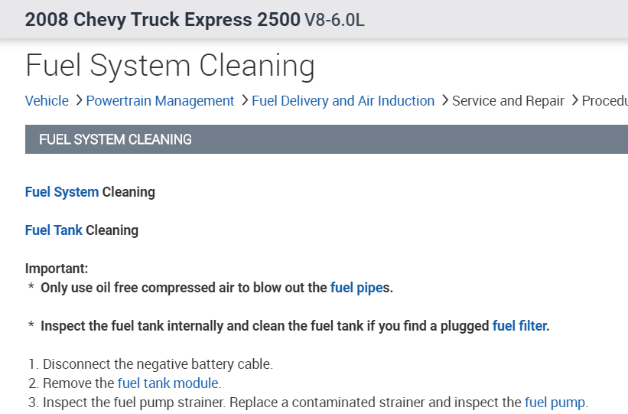This screenshot has height=414, width=628.
Task: Open the fuel tank module link
Action: point(168,383)
